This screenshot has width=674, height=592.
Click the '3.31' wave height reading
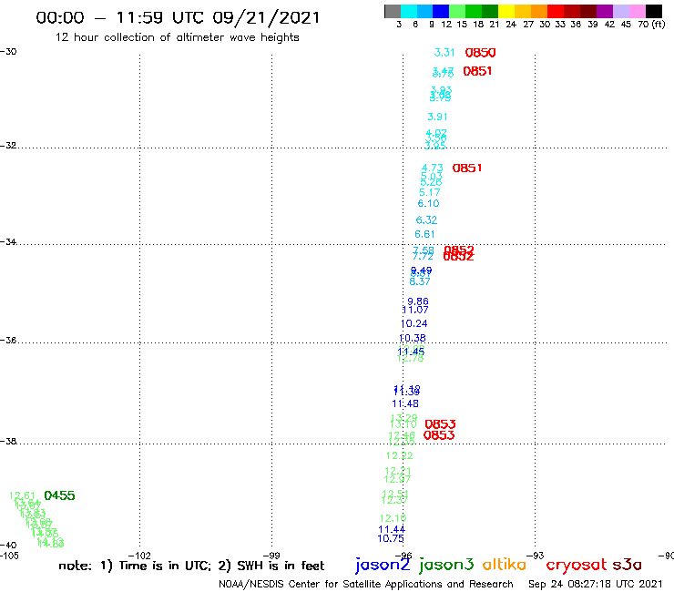444,53
